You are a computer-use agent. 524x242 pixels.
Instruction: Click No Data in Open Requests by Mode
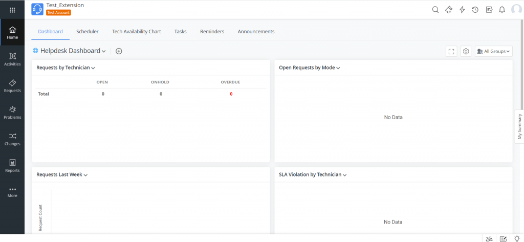coord(394,117)
